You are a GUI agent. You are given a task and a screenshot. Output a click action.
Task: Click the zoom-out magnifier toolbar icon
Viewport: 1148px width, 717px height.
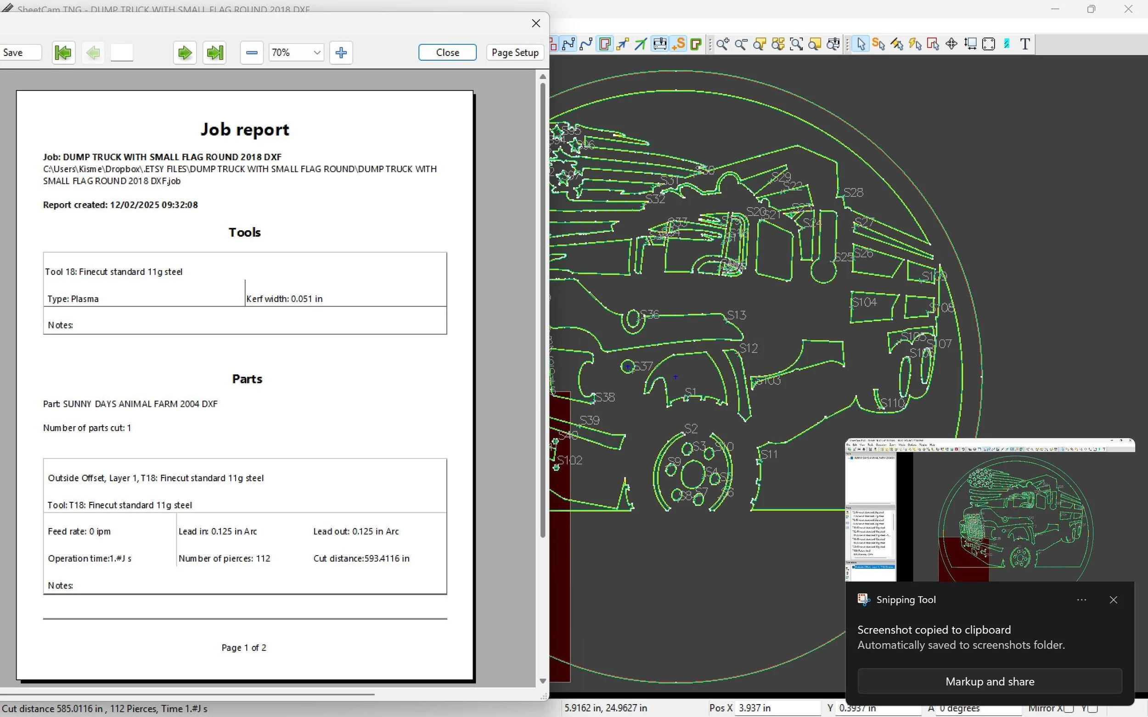pyautogui.click(x=741, y=44)
